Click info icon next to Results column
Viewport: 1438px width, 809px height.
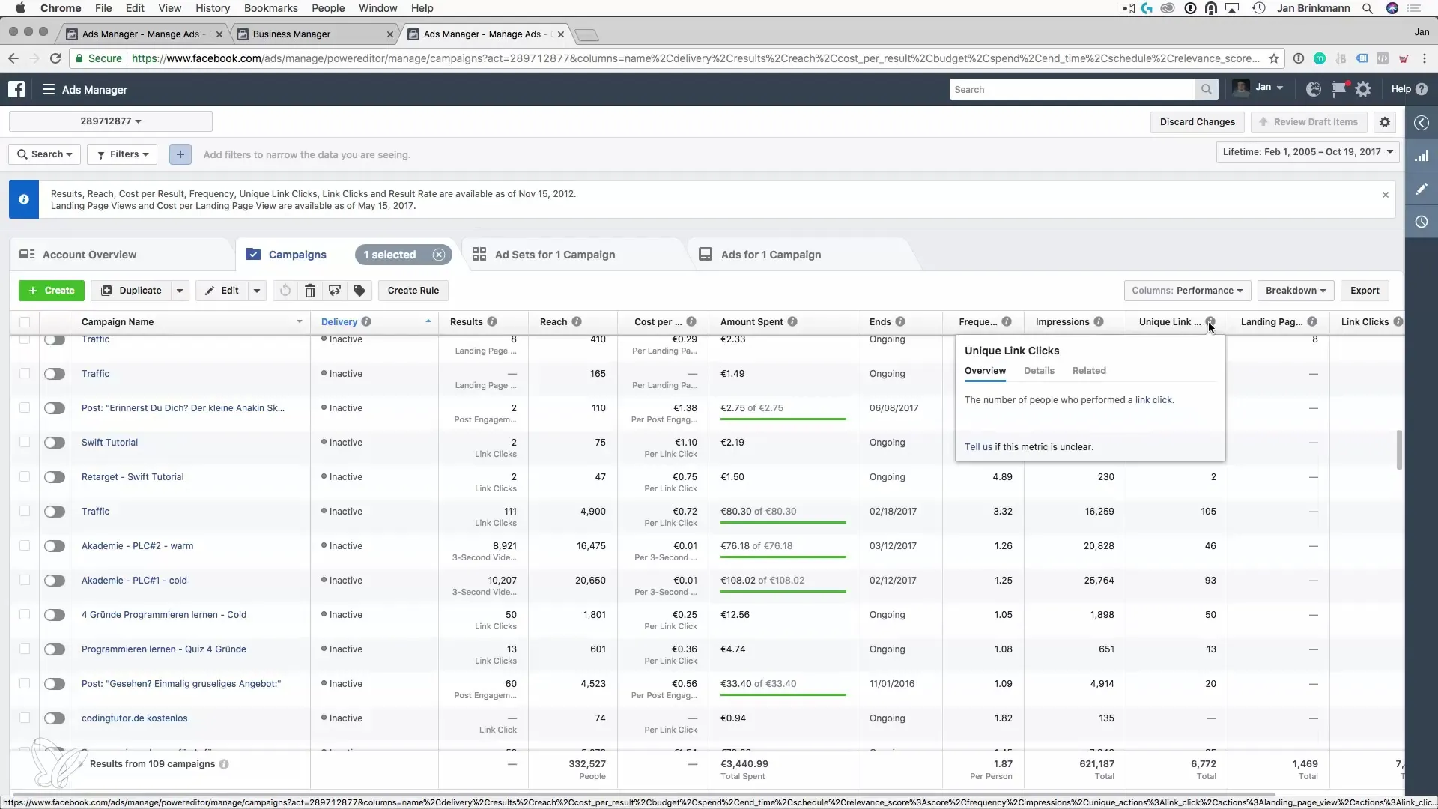click(492, 321)
